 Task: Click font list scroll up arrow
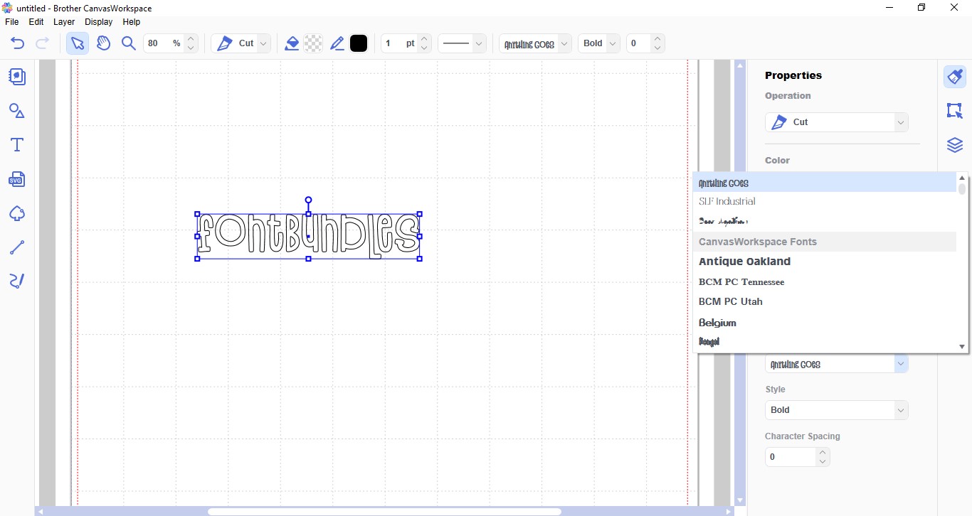click(962, 178)
